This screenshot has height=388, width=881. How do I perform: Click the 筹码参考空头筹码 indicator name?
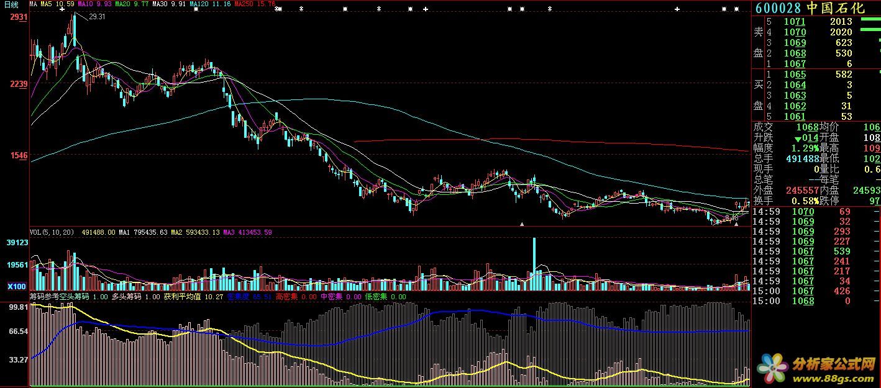(x=60, y=297)
